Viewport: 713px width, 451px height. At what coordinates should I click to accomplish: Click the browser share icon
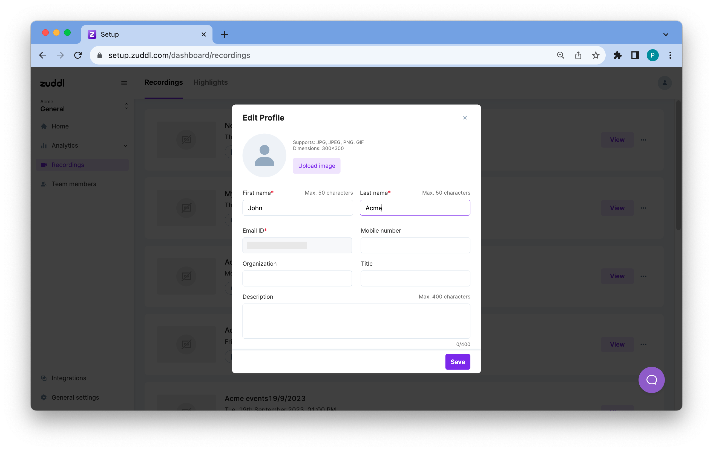578,55
